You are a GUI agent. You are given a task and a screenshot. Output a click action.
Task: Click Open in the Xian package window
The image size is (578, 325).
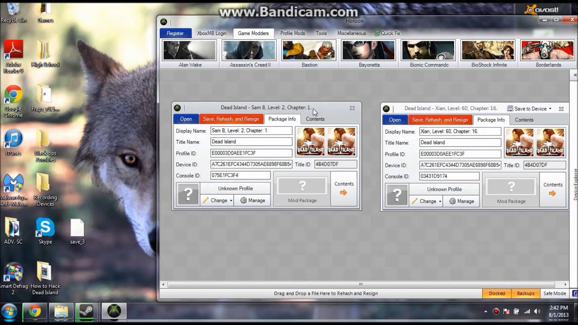point(395,120)
